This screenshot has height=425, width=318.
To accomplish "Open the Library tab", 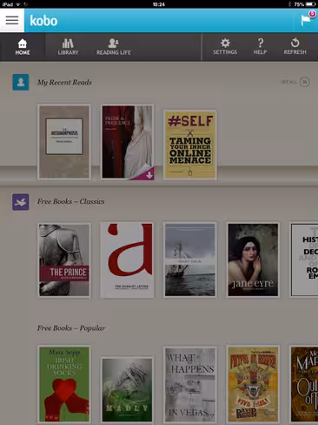I will pos(68,47).
